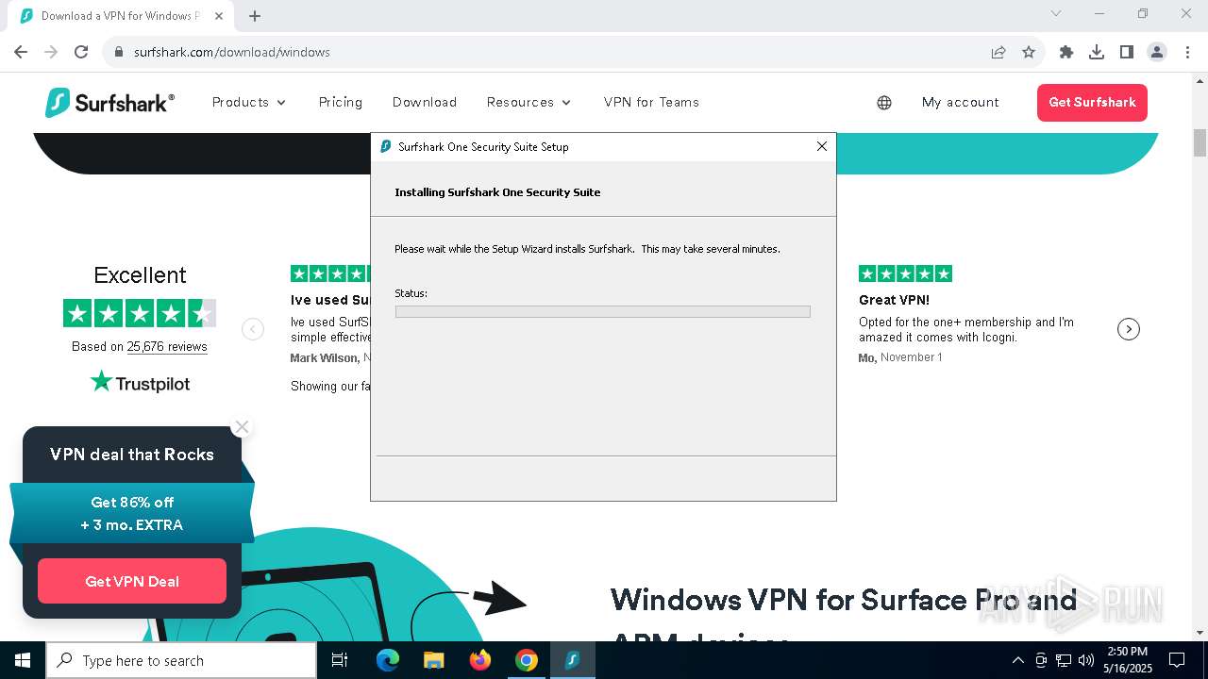Open the network icon in system tray
The height and width of the screenshot is (679, 1208).
pyautogui.click(x=1064, y=660)
